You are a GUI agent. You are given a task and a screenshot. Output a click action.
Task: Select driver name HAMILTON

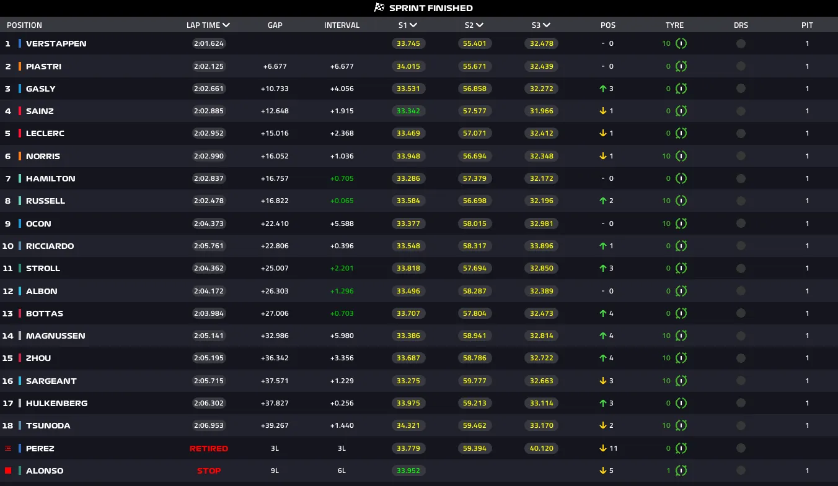tap(50, 178)
